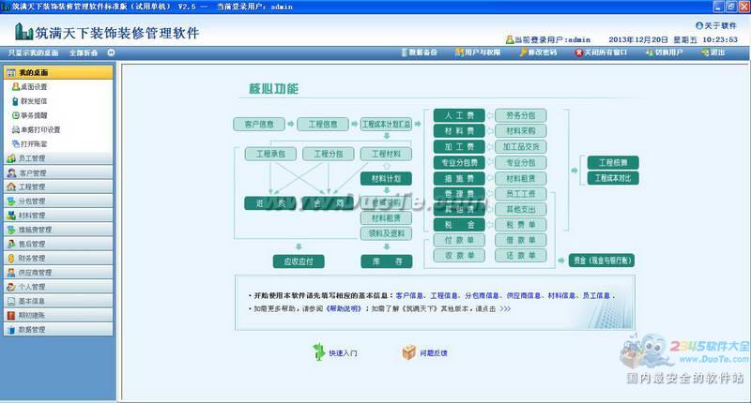
Task: Click 只显示我的桌面 (show only my desktop)
Action: click(33, 52)
